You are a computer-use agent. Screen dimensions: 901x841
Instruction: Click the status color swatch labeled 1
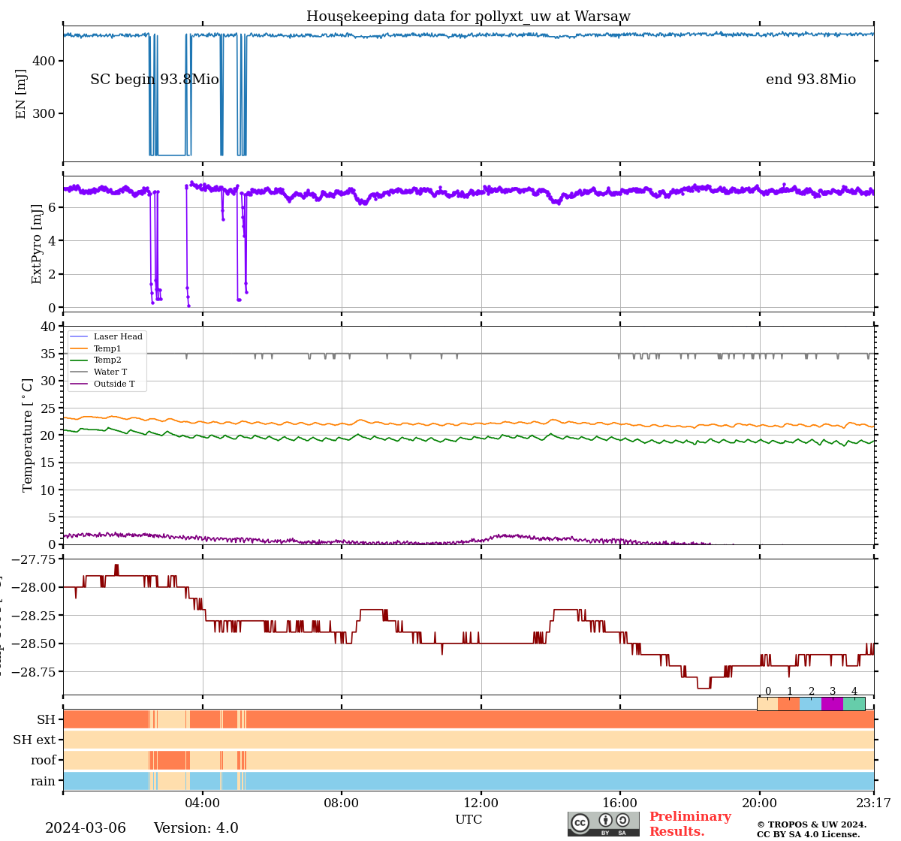(789, 704)
